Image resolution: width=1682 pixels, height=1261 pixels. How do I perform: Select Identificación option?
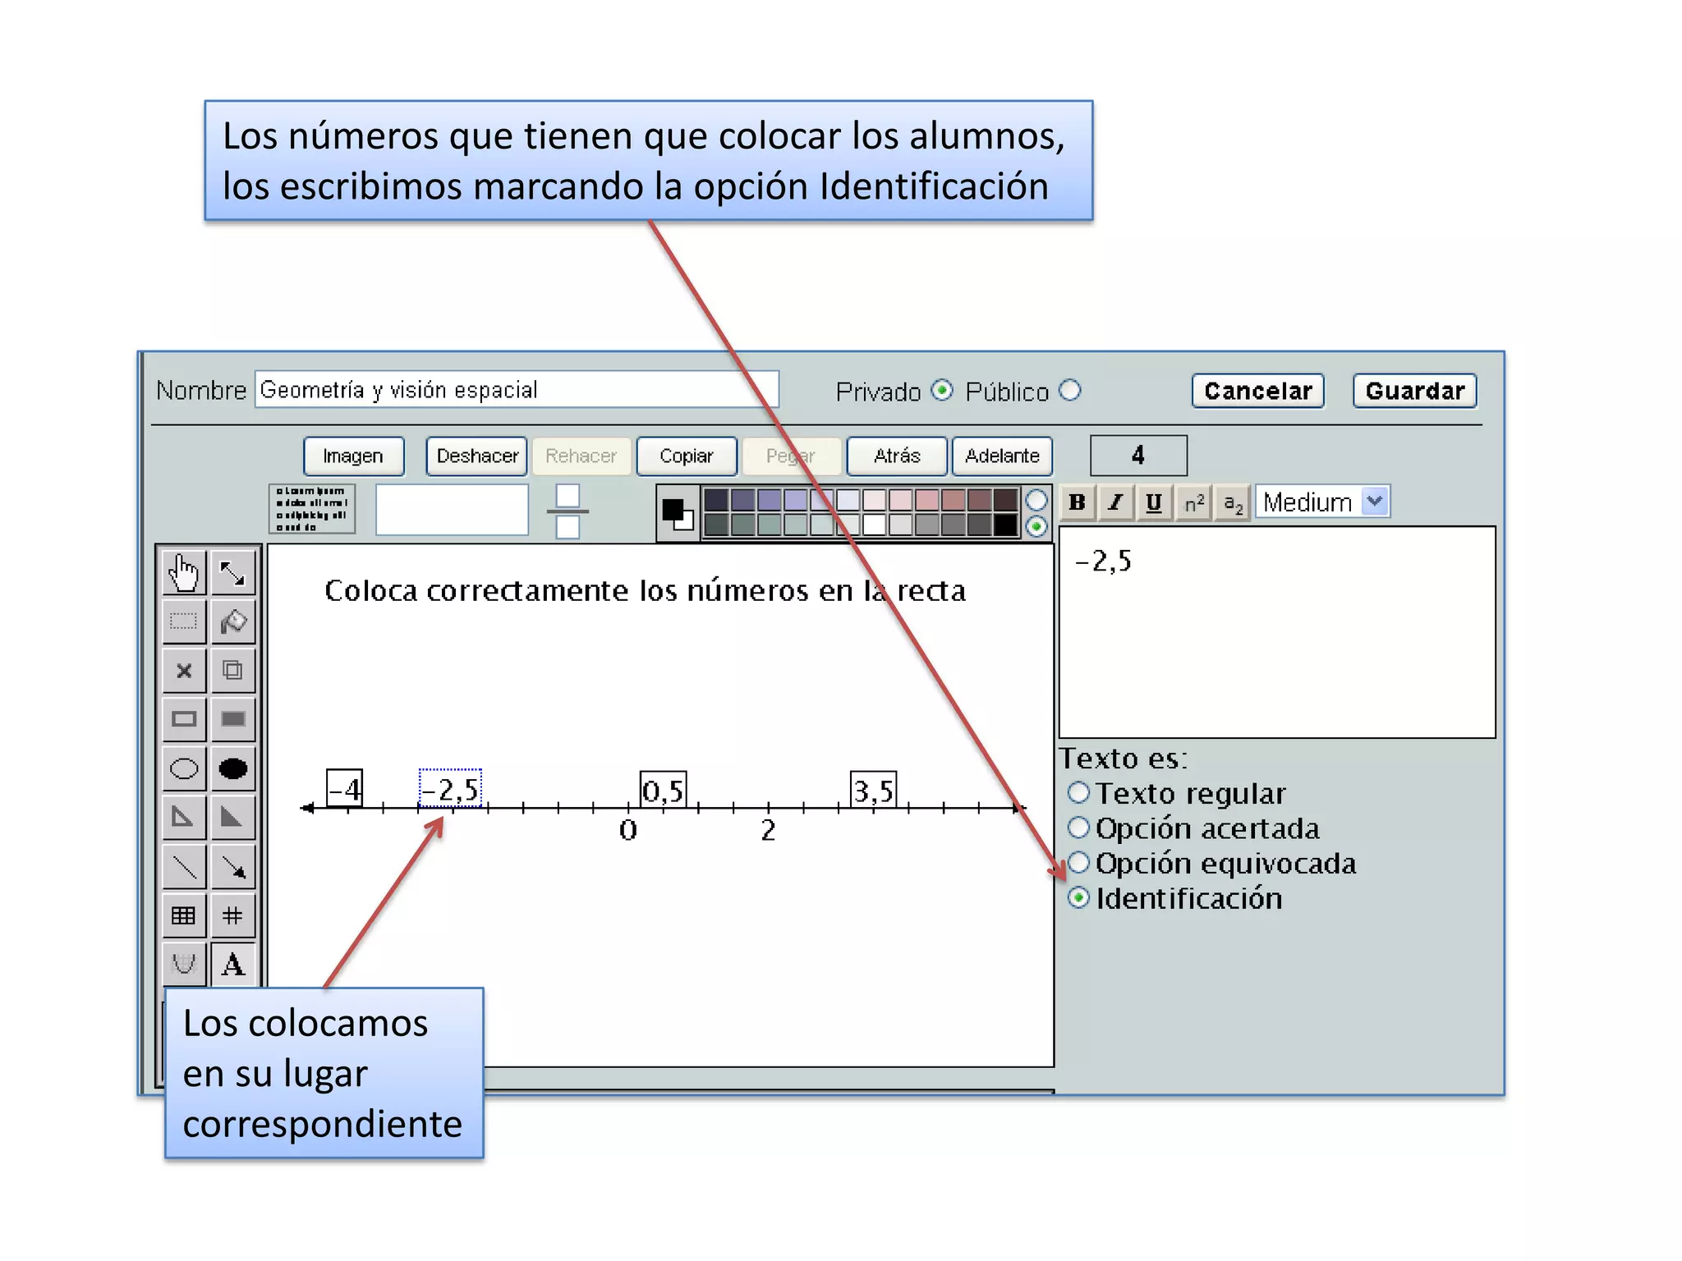click(x=1078, y=898)
